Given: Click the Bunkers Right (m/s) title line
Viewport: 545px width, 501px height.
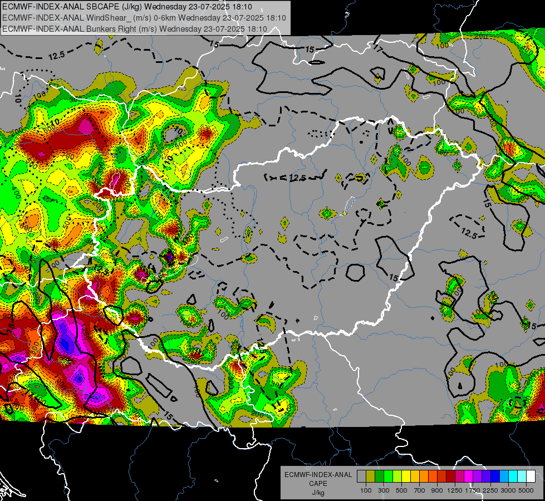Looking at the screenshot, I should pyautogui.click(x=135, y=29).
